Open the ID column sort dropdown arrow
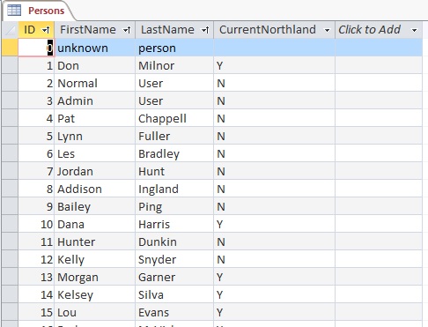Viewport: 428px width, 327px height. [46, 30]
